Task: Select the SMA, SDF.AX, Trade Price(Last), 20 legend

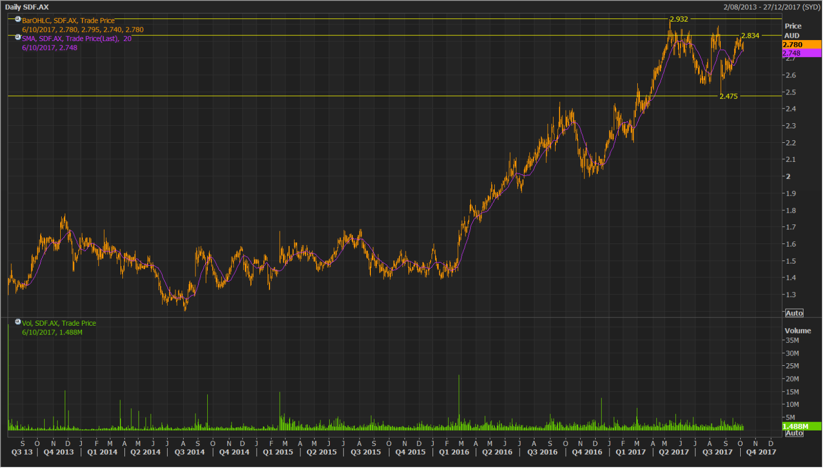Action: [77, 39]
